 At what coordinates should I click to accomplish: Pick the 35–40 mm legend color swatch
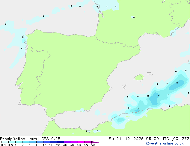coord(74,142)
